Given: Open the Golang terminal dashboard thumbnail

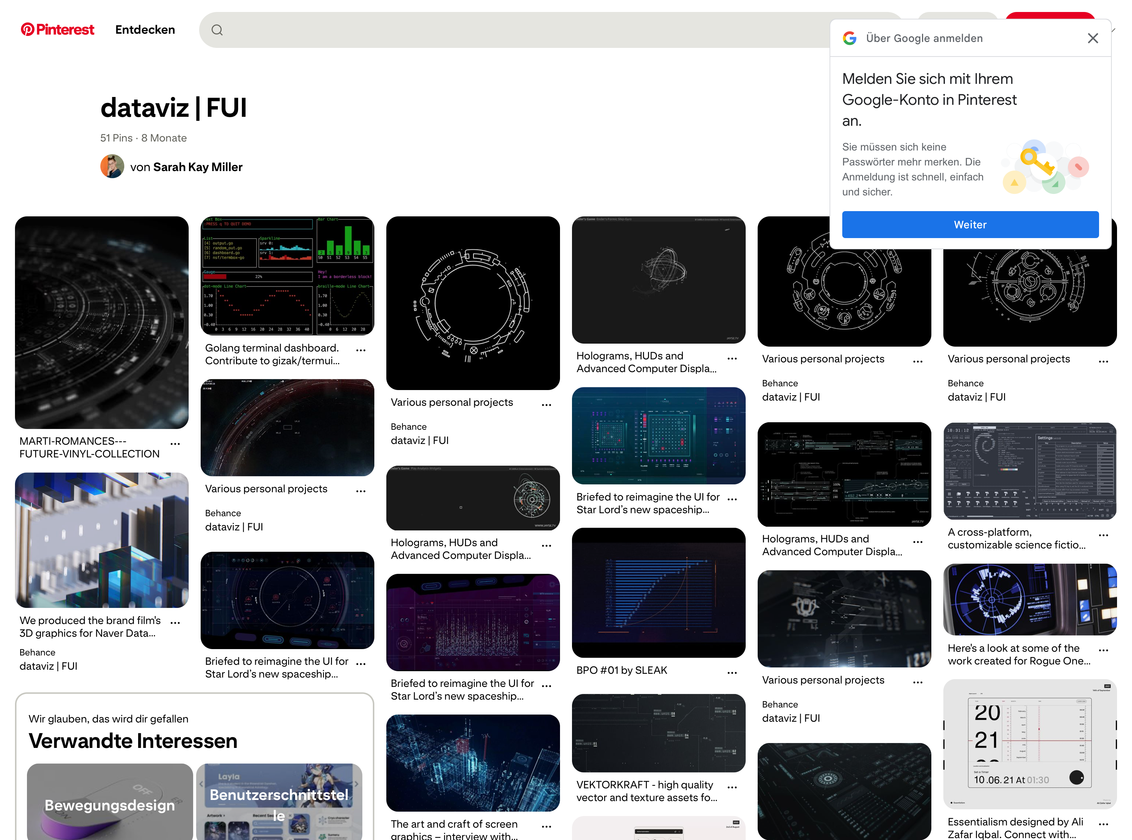Looking at the screenshot, I should click(287, 276).
